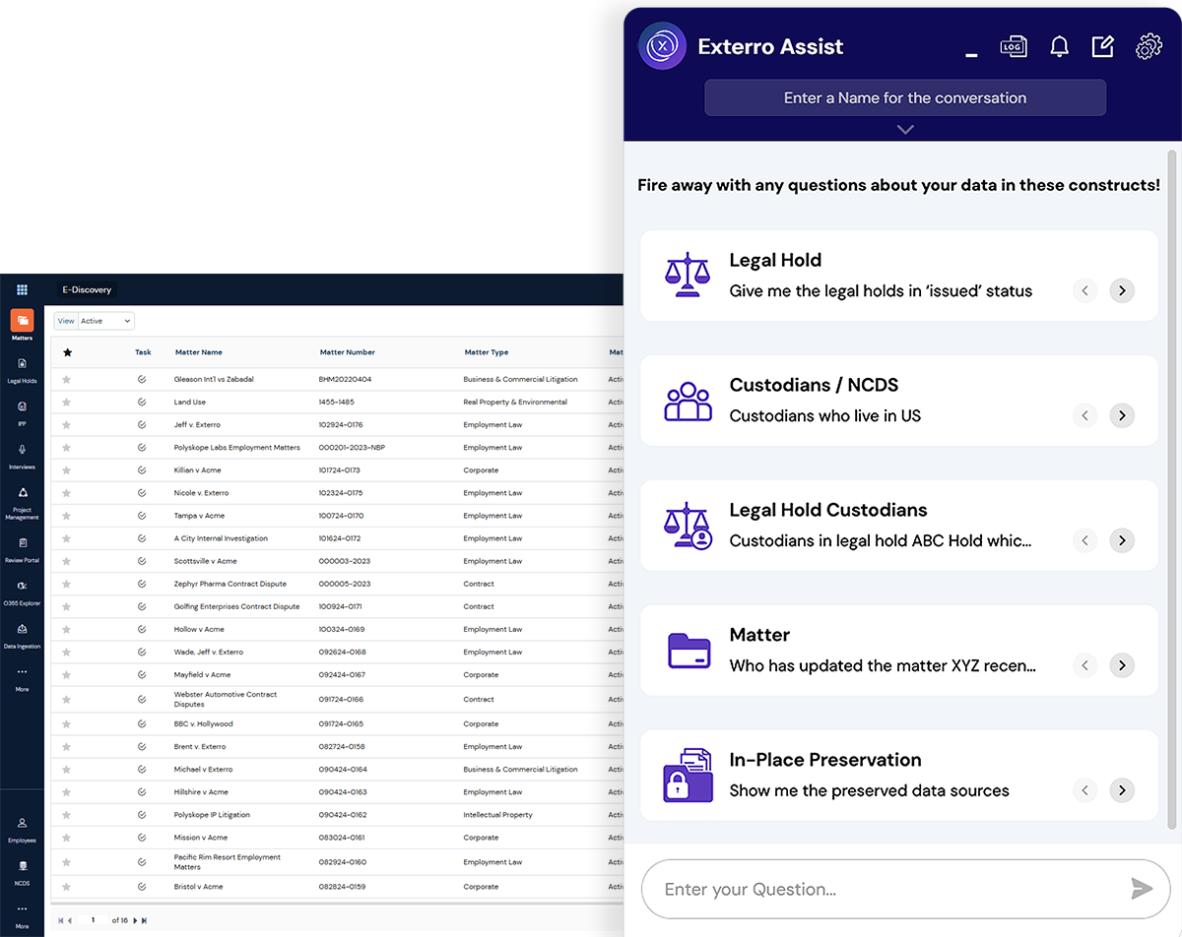Open the task icon for Land Use
Image resolution: width=1182 pixels, height=937 pixels.
coord(143,402)
